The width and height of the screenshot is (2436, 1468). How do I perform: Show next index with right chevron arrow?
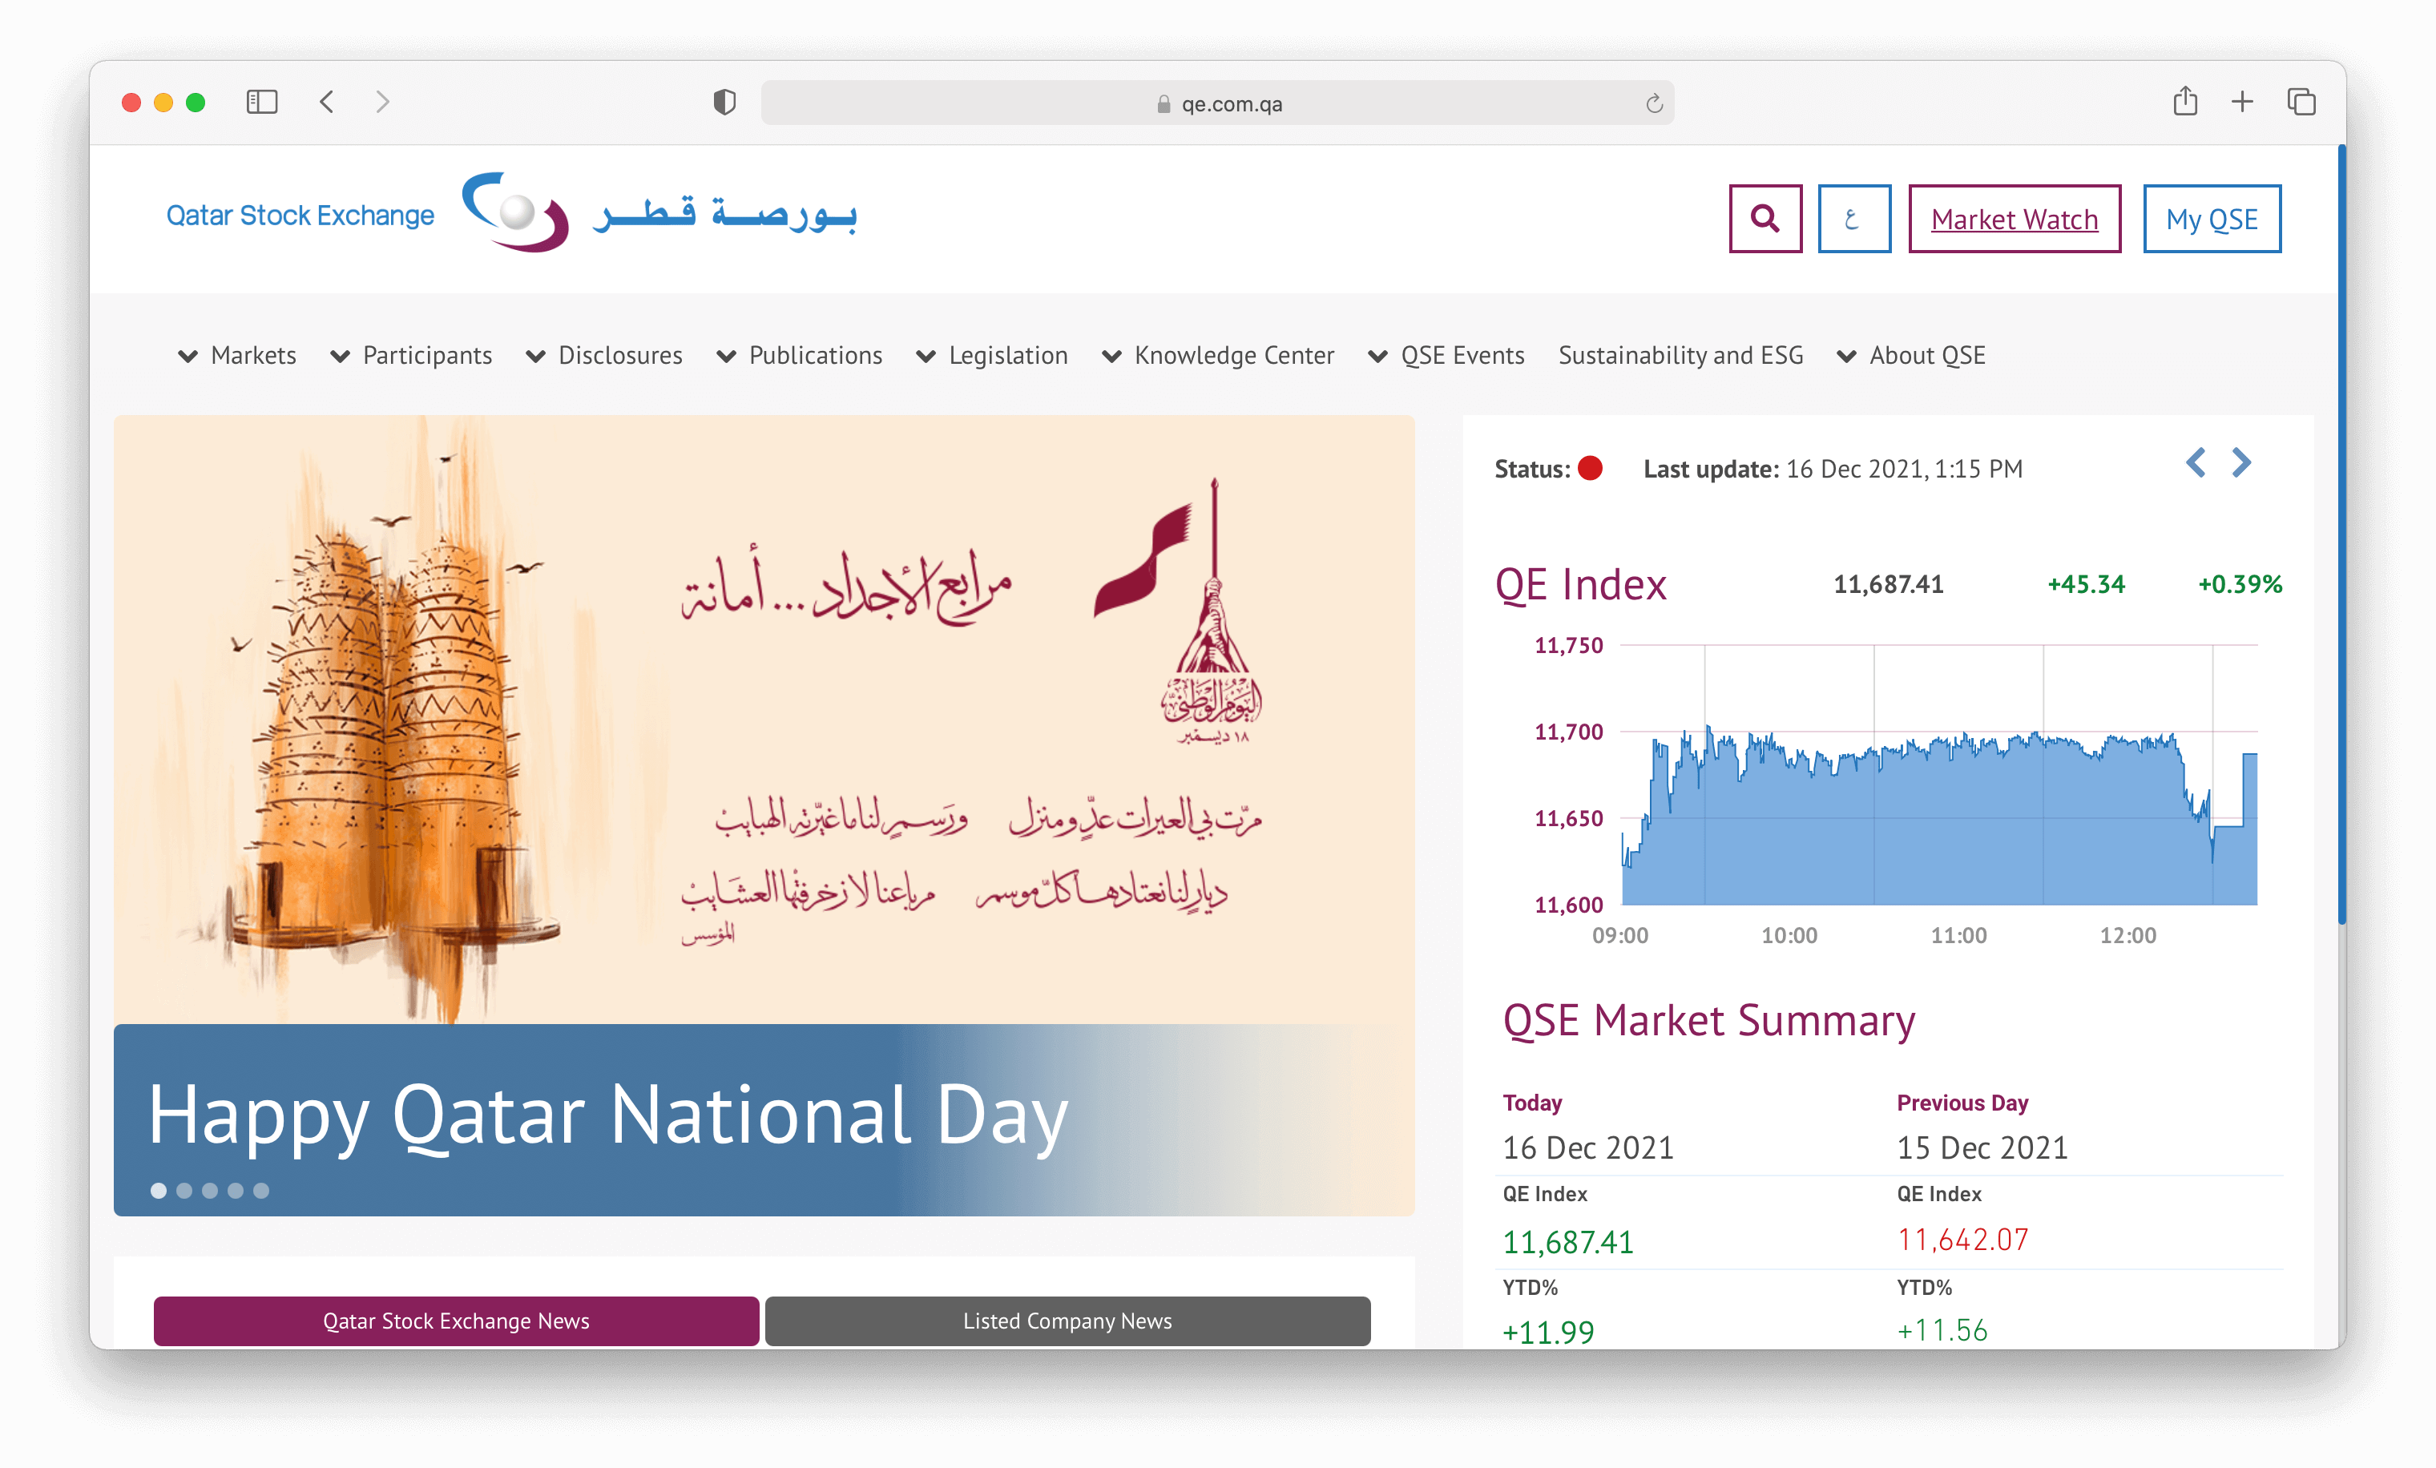(x=2241, y=462)
